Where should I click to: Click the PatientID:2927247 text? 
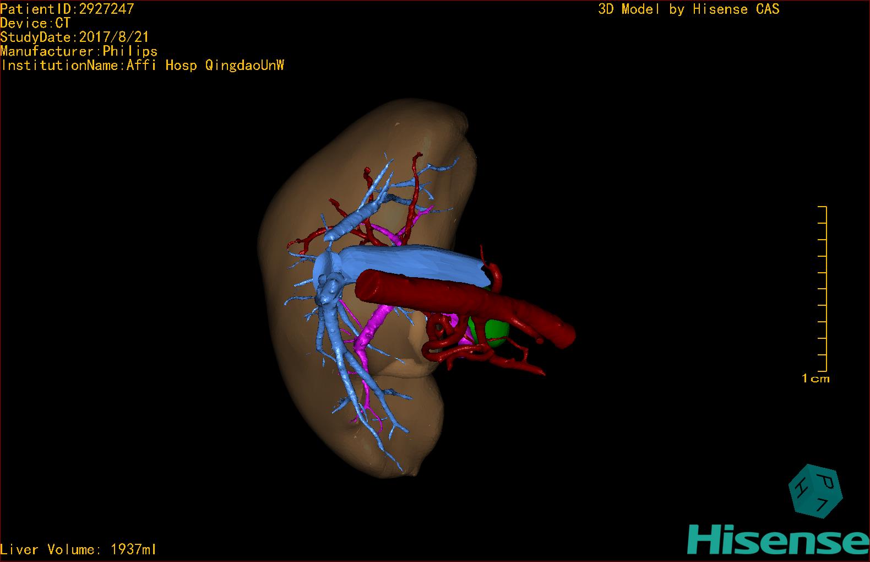(x=67, y=9)
